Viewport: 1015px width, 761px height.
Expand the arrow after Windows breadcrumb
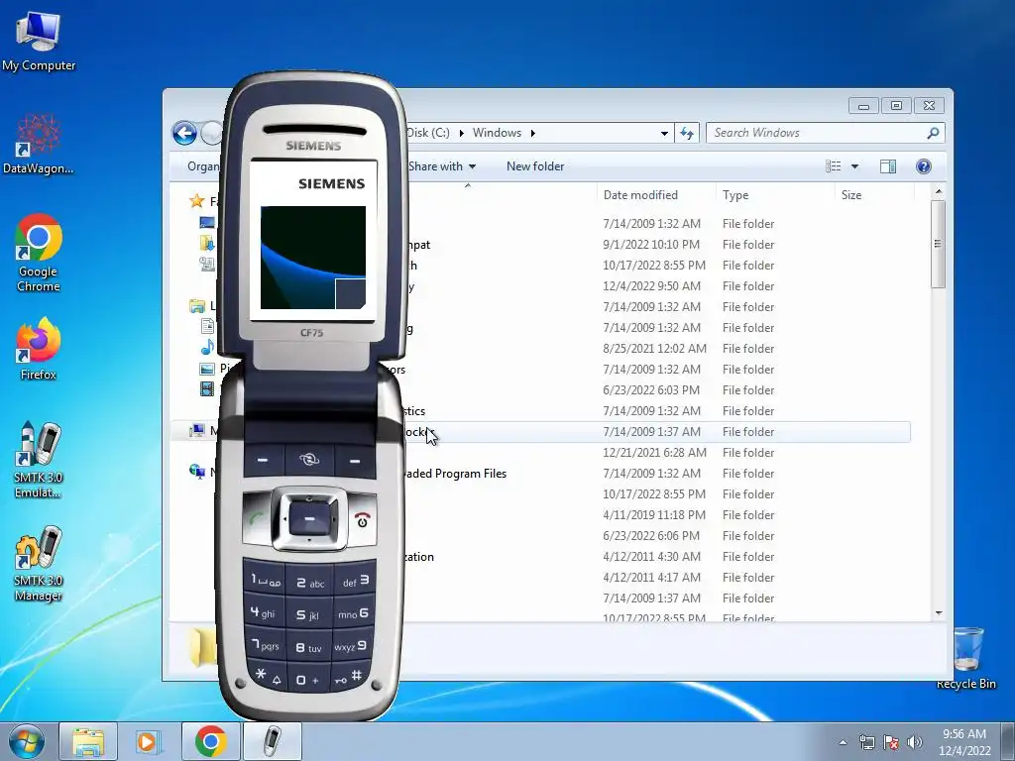tap(532, 133)
